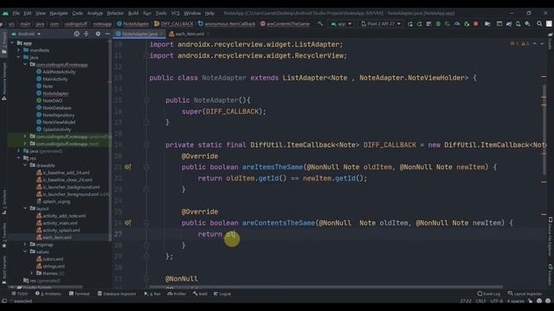554x311 pixels.
Task: Open the Layout Inspector
Action: [x=525, y=294]
